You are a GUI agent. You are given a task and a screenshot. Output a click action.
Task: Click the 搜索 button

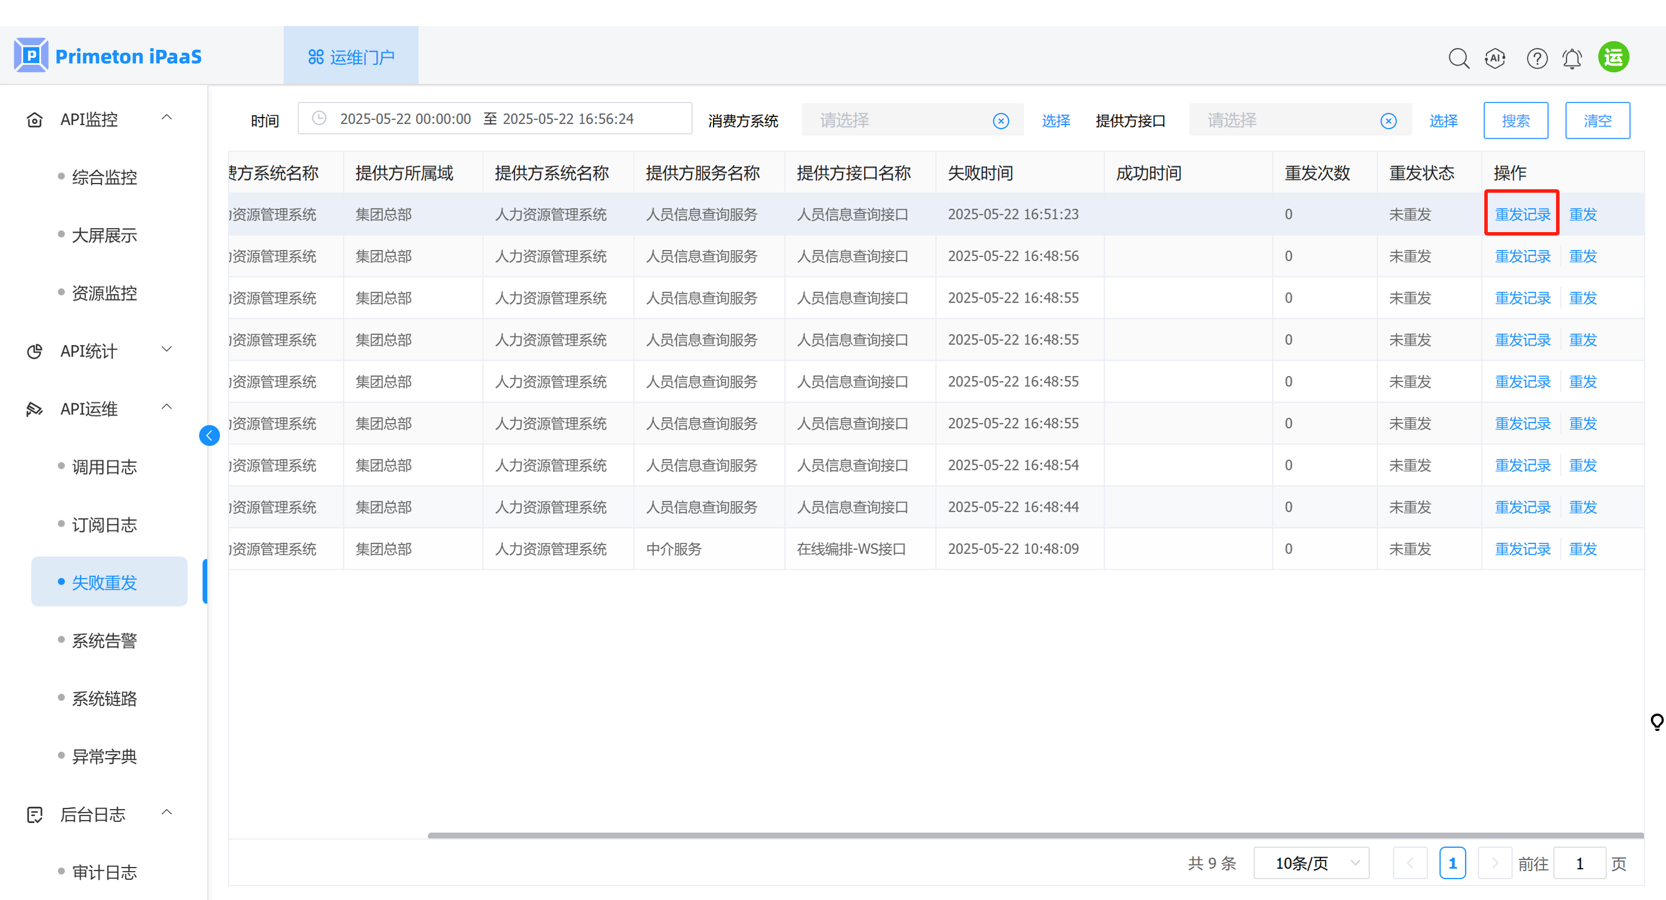pos(1514,120)
